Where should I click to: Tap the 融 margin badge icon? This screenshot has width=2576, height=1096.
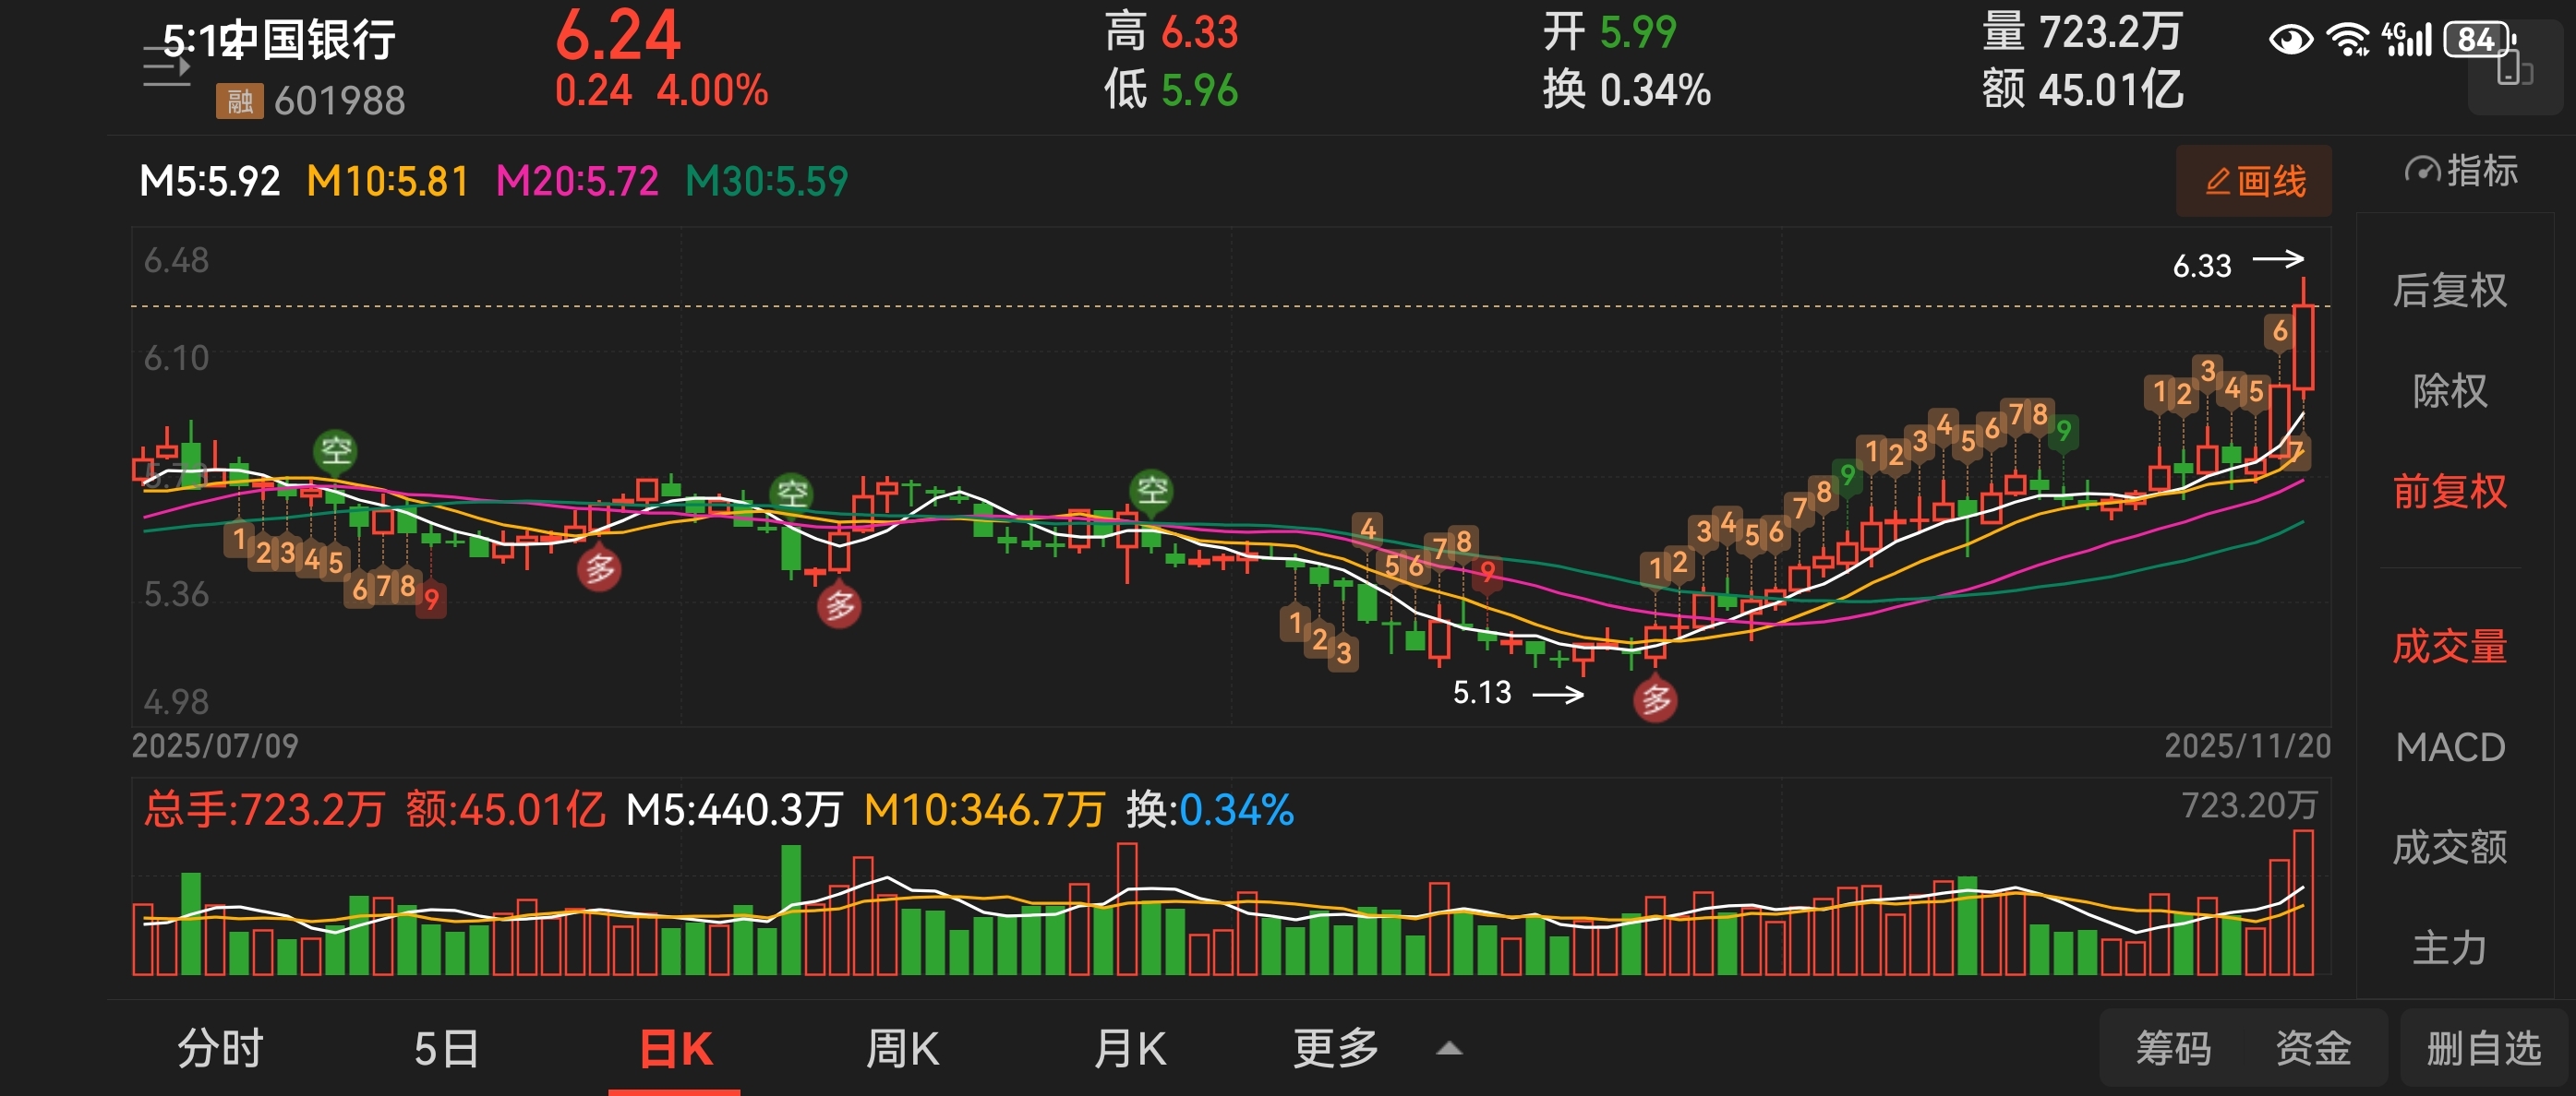(x=239, y=101)
